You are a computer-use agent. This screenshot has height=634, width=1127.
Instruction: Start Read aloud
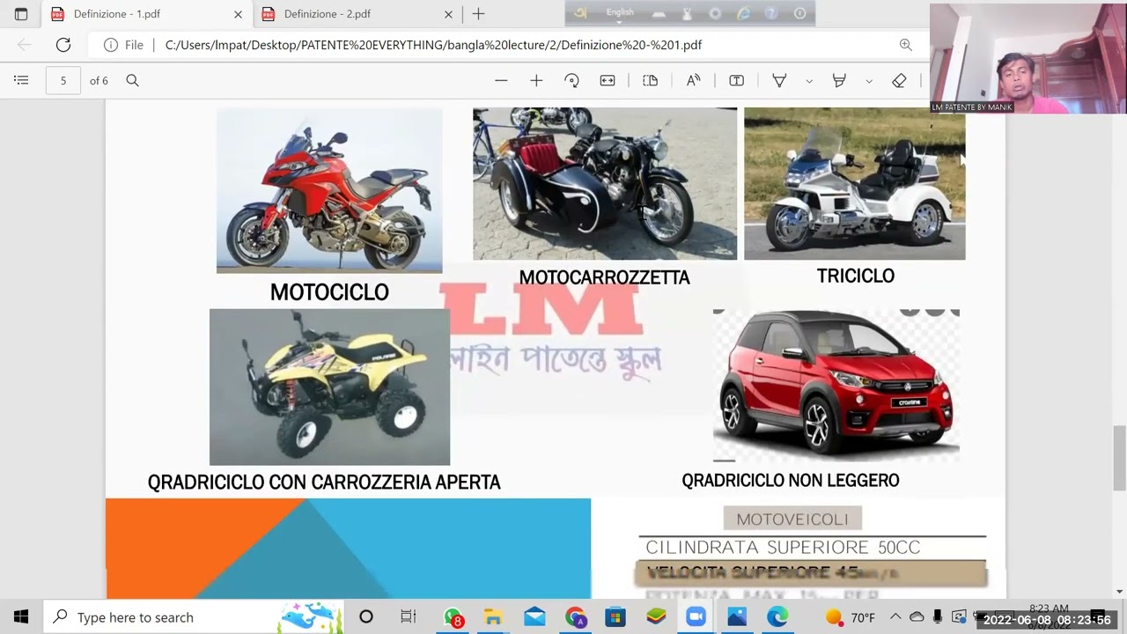coord(693,80)
